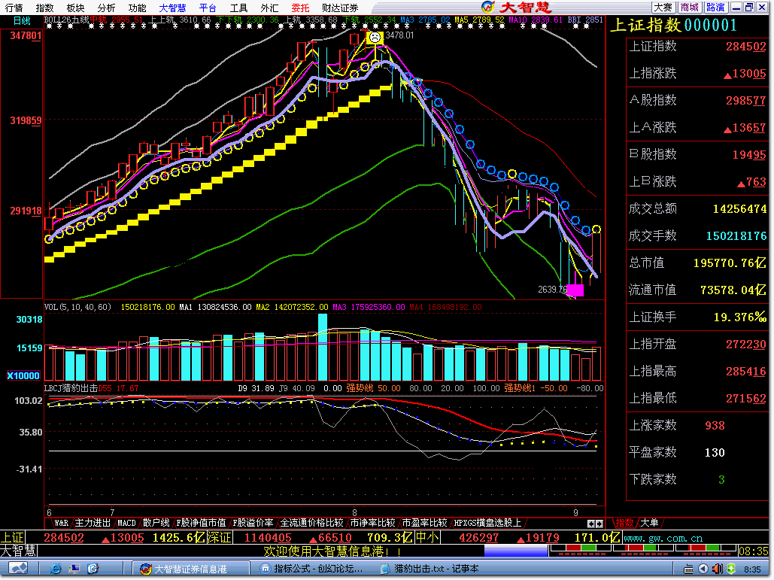Click the 欢迎使用大智慧信息港 scrolling message
Screen dimensions: 774x580
[332, 551]
